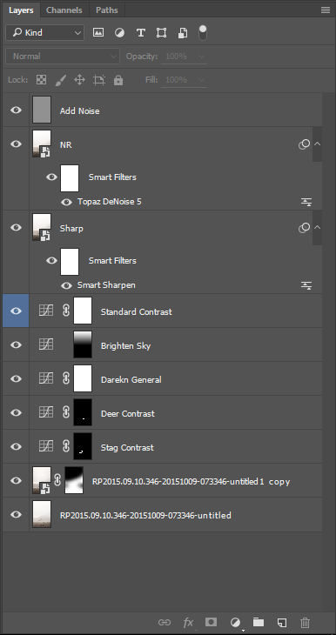Open new adjustment layer menu icon

pyautogui.click(x=235, y=622)
